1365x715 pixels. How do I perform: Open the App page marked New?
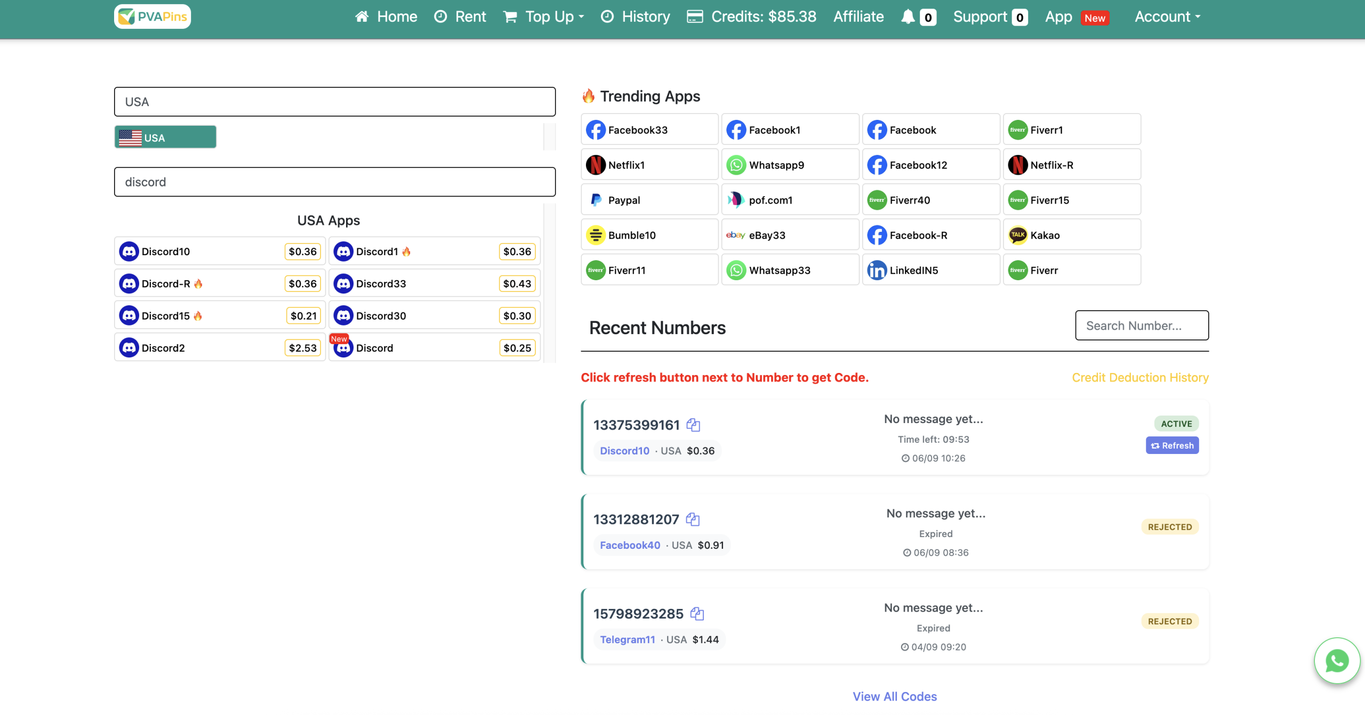point(1077,17)
